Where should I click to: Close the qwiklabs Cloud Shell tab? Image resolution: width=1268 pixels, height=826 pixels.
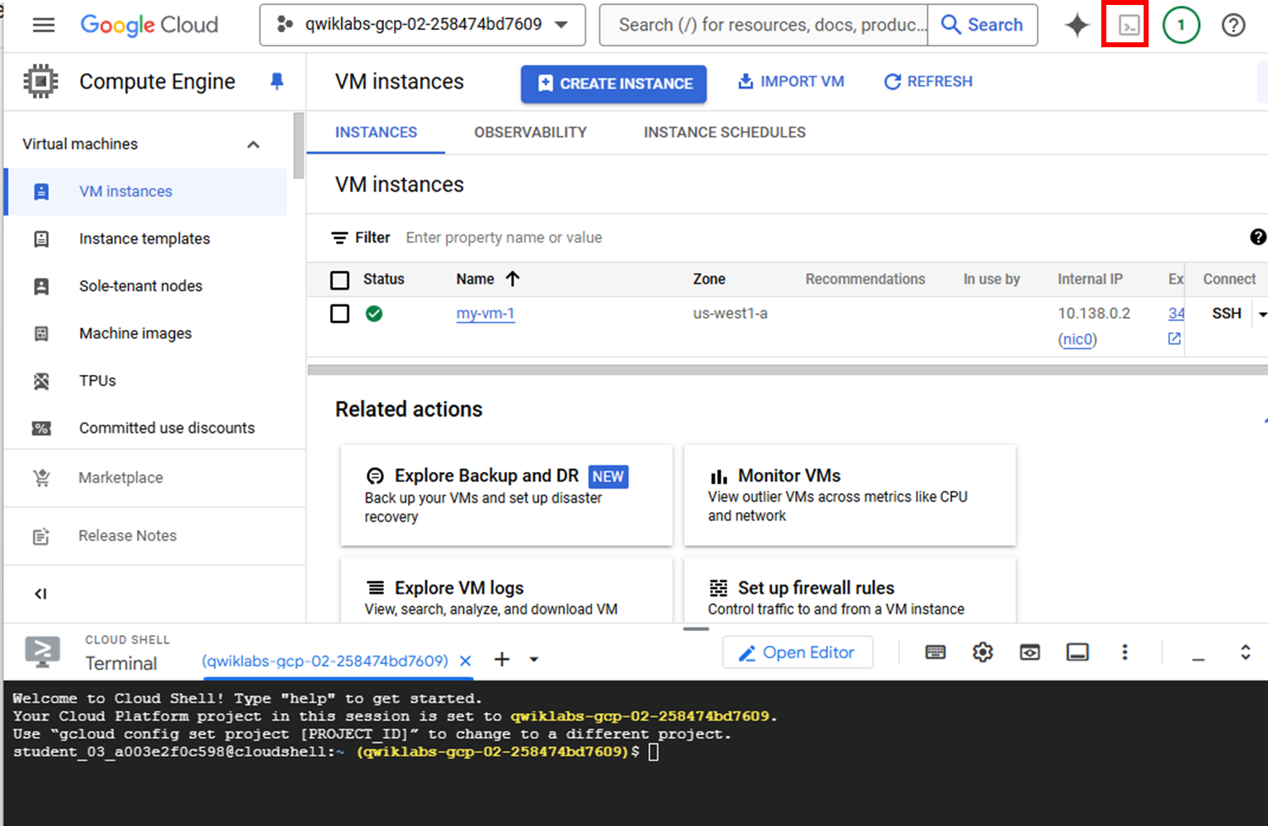pyautogui.click(x=465, y=661)
